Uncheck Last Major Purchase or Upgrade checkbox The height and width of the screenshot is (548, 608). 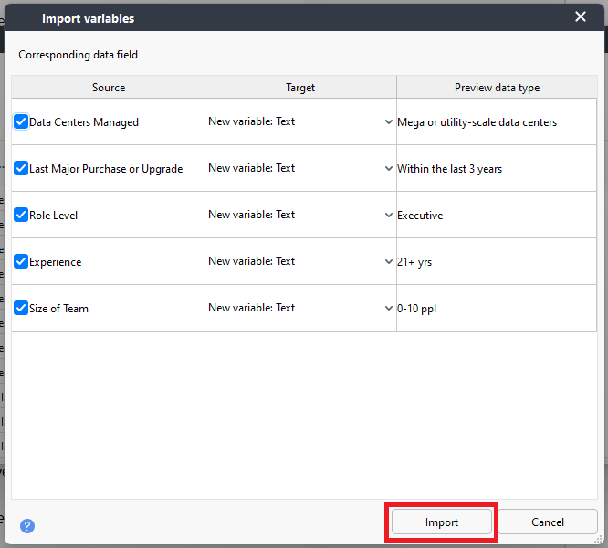point(21,168)
